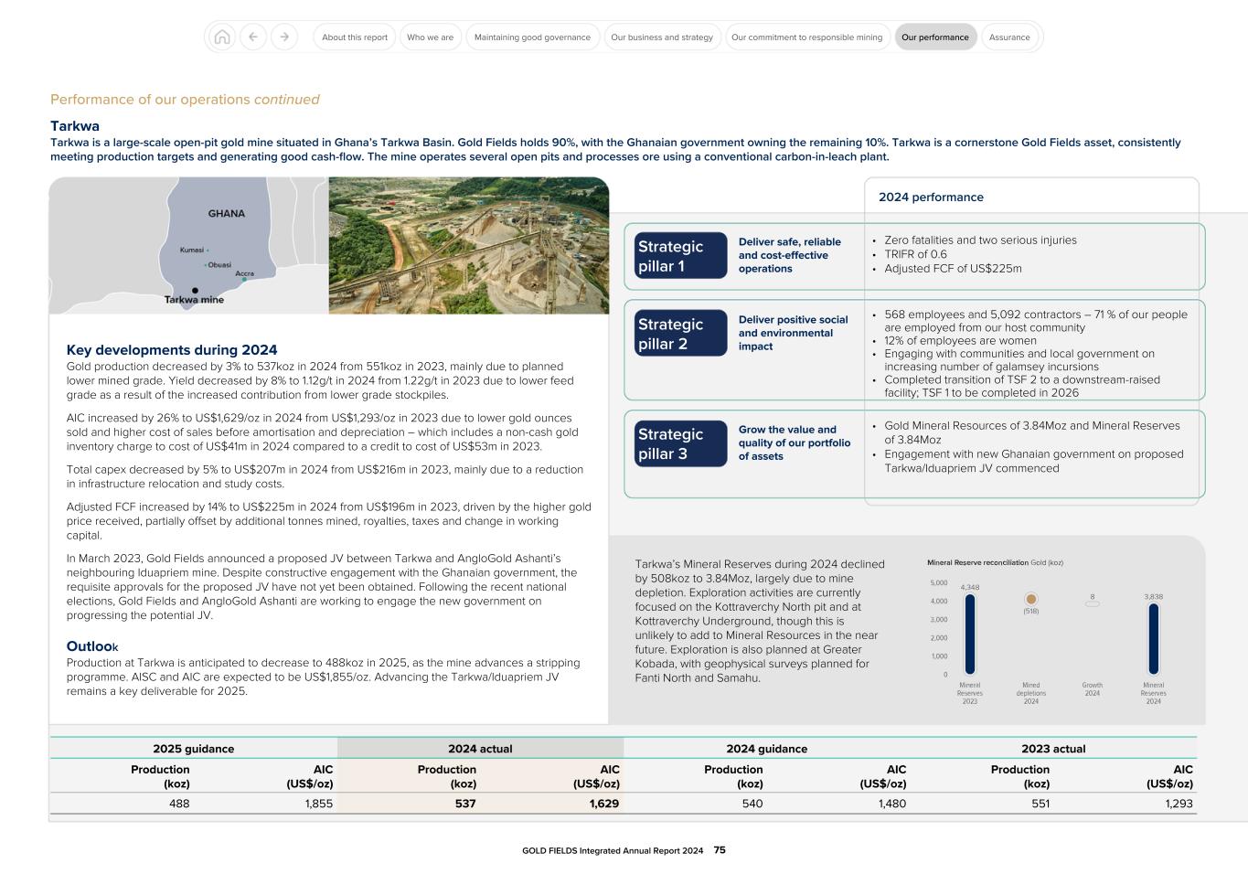The height and width of the screenshot is (885, 1248).
Task: Click the Strategic pillar 1 badge
Action: (x=680, y=255)
